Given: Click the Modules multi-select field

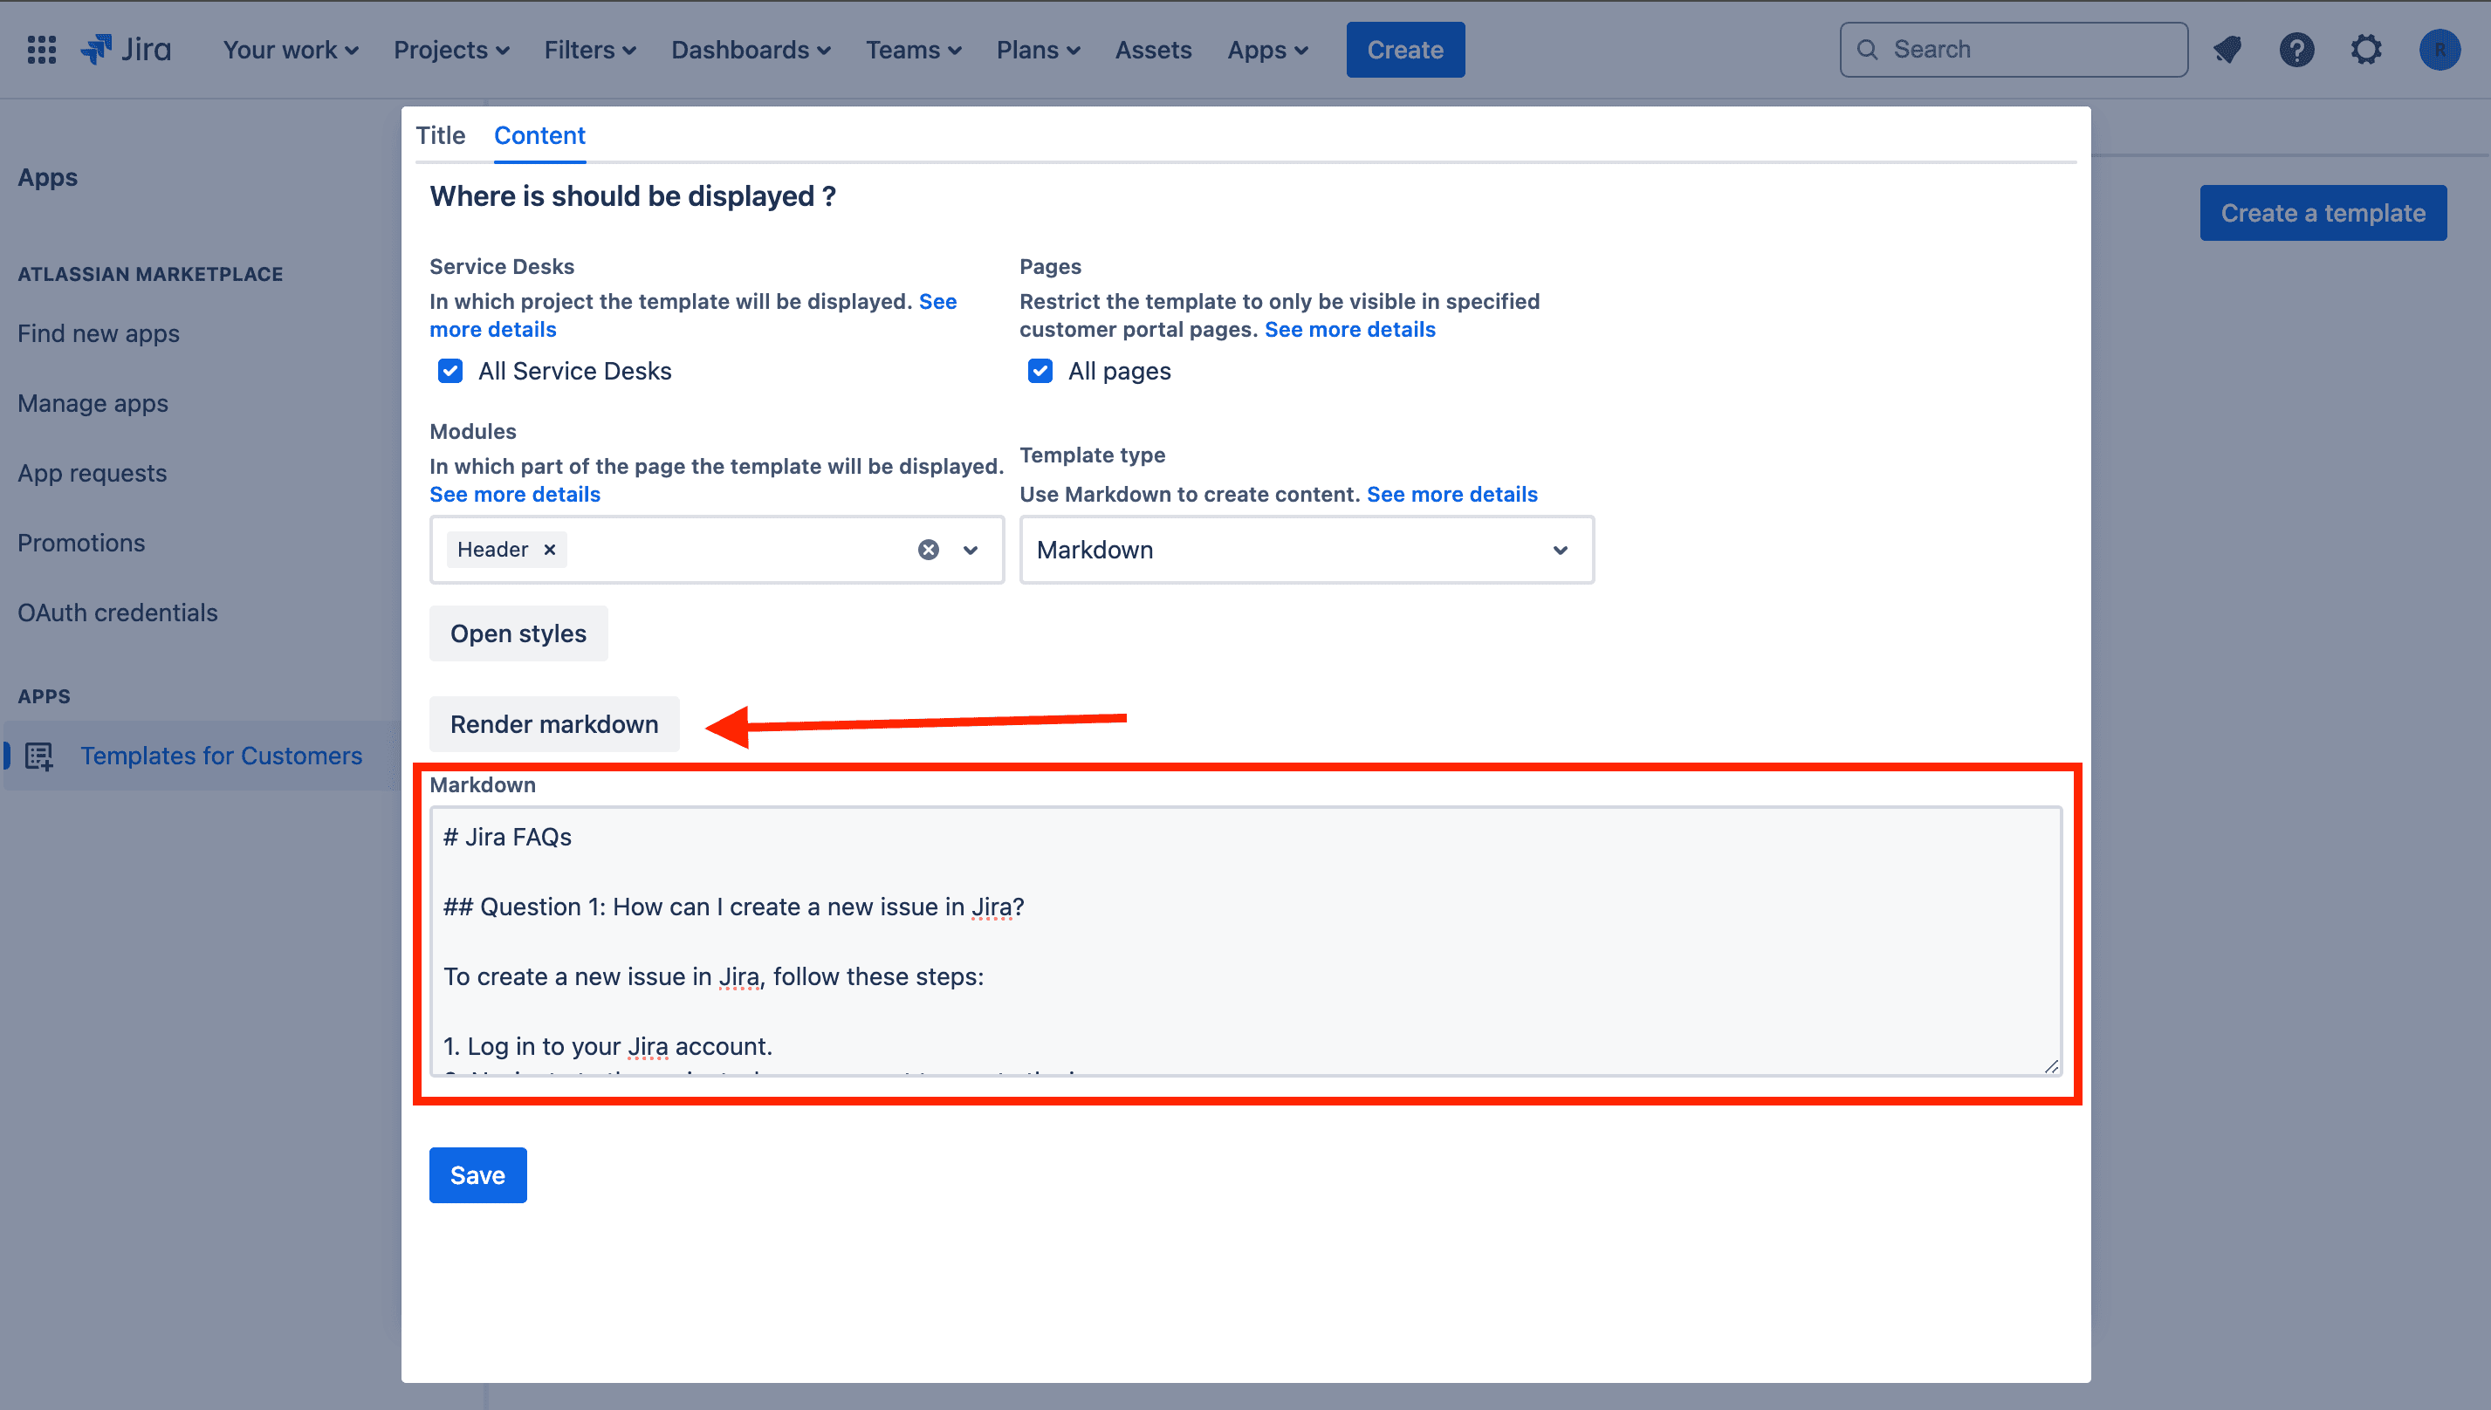Looking at the screenshot, I should point(716,549).
